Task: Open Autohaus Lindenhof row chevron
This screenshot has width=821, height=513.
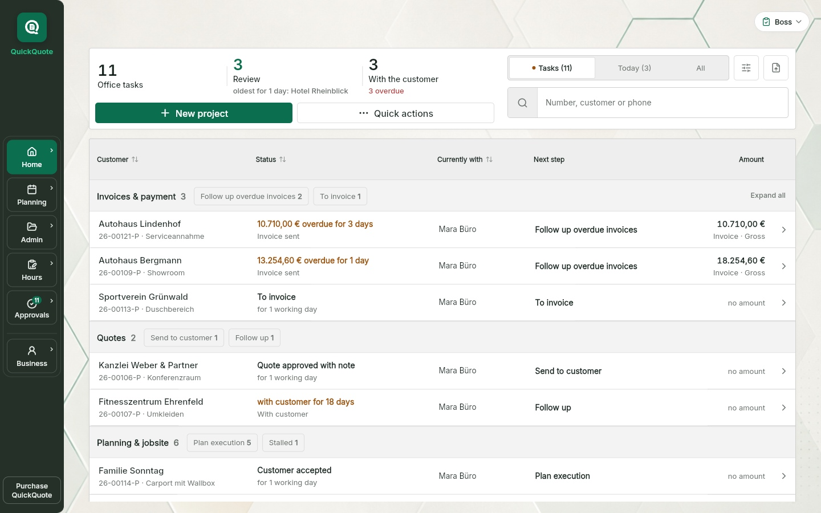Action: click(x=784, y=230)
